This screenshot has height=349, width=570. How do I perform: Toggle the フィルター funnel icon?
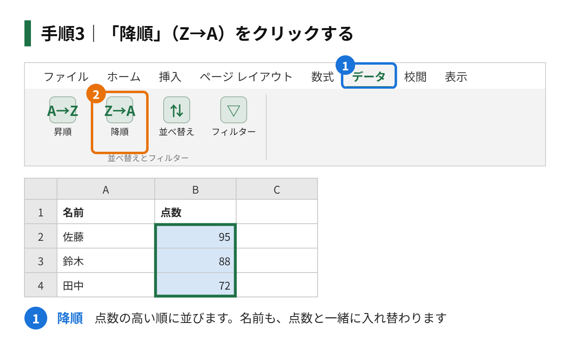234,110
